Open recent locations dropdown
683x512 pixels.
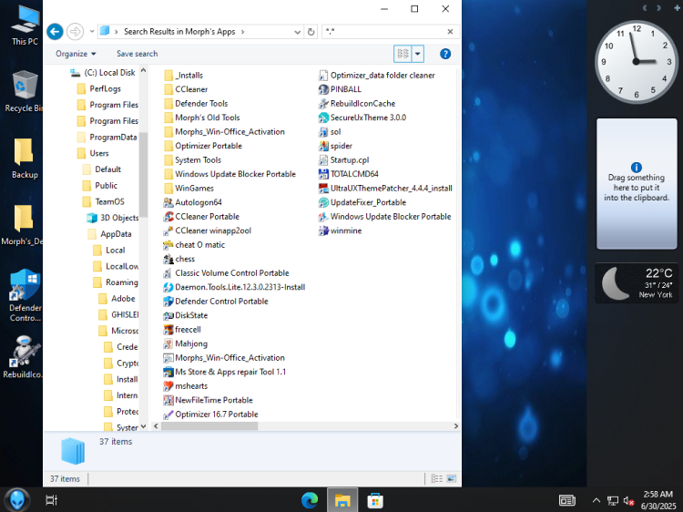tap(92, 31)
